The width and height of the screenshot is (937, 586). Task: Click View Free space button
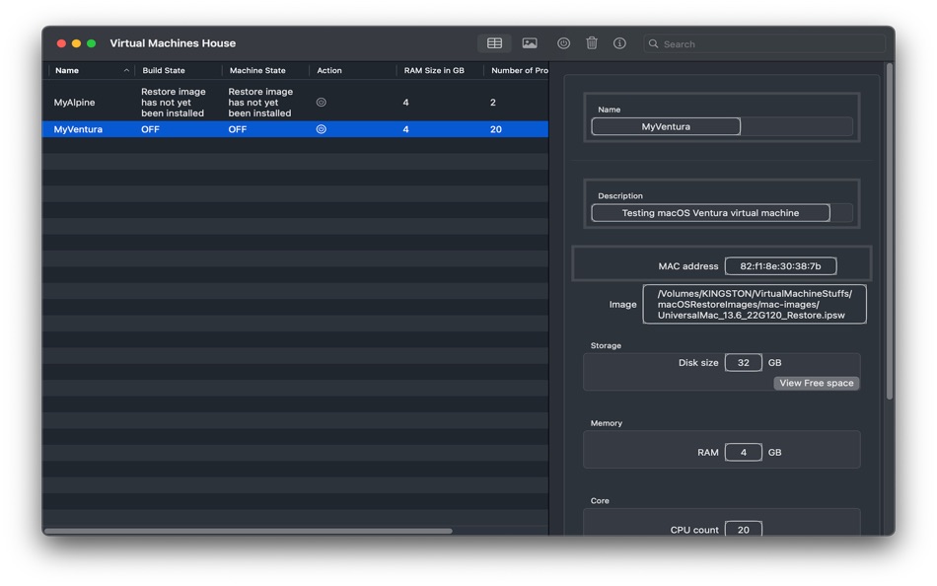pos(817,383)
